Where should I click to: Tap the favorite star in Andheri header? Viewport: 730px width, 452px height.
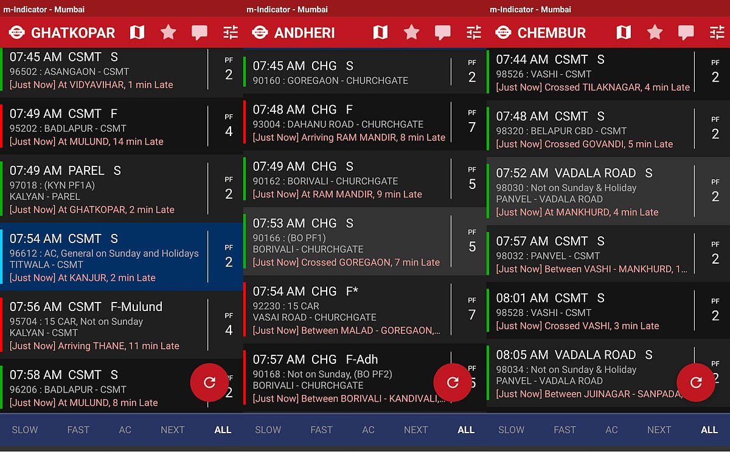coord(412,32)
